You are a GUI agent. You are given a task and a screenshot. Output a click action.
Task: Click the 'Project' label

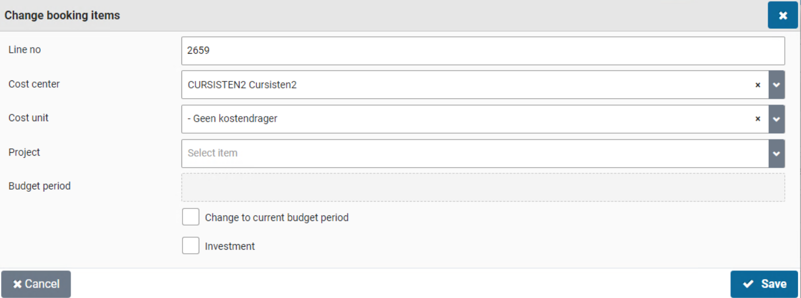(24, 152)
